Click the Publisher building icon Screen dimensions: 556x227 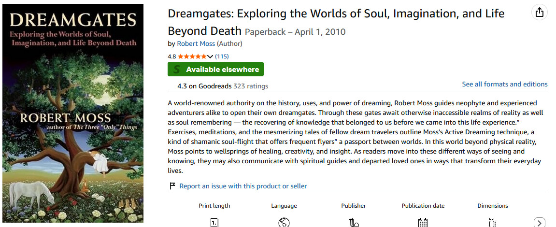[354, 223]
